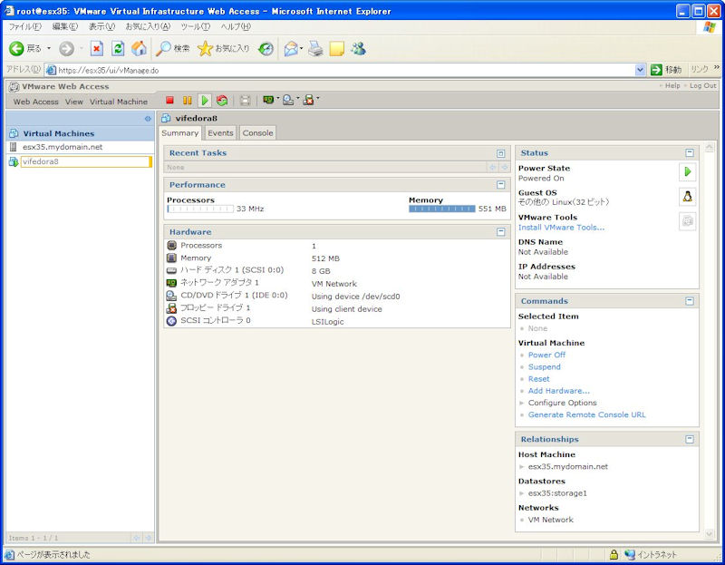Click the VMware Tools icon in Status
This screenshot has width=725, height=565.
coord(688,221)
